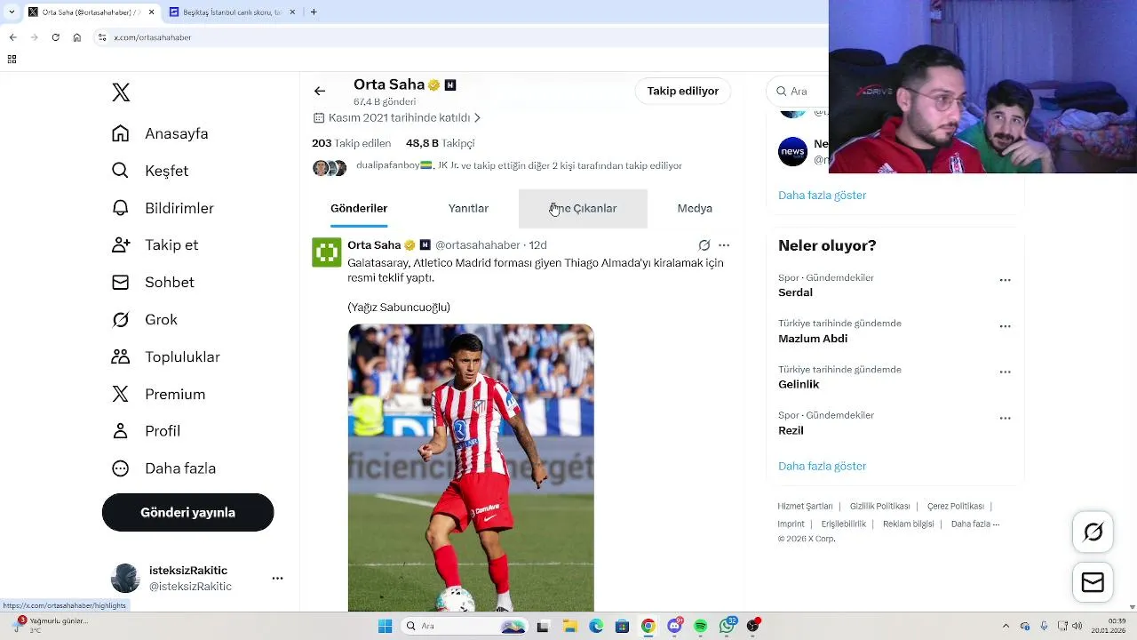Open options for Serdal trend
1137x640 pixels.
(x=1005, y=280)
